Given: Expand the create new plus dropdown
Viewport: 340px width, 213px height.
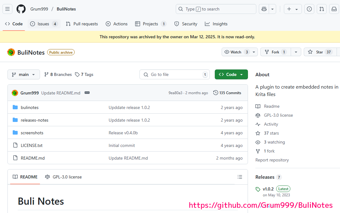Looking at the screenshot, I should (x=293, y=9).
